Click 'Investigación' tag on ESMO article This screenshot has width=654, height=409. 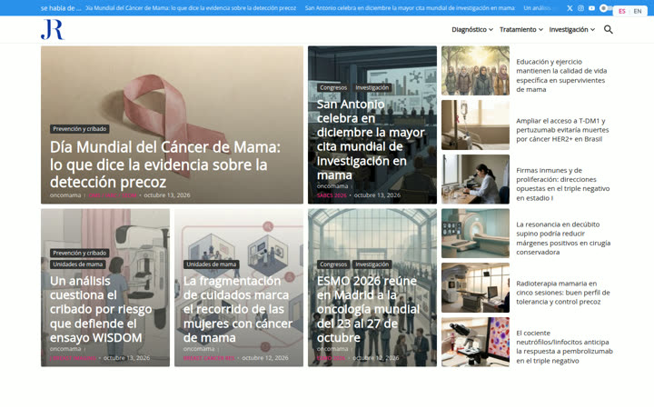point(372,264)
